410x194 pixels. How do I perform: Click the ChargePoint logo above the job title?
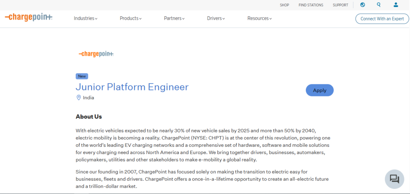[x=96, y=54]
